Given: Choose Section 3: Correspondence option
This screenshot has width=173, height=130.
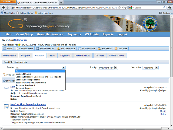Looking at the screenshot, I should 40,80.
